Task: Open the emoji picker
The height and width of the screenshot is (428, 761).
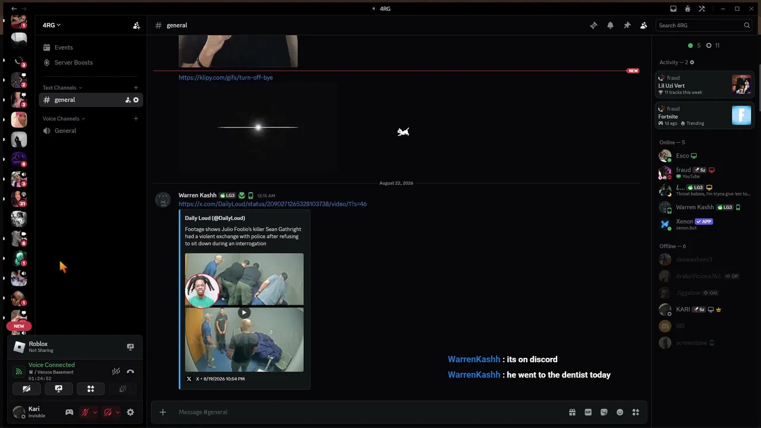Action: (x=620, y=412)
